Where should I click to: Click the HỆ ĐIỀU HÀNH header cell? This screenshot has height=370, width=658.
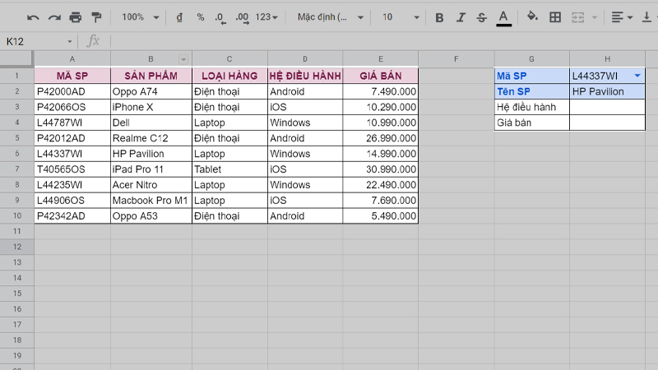[305, 76]
